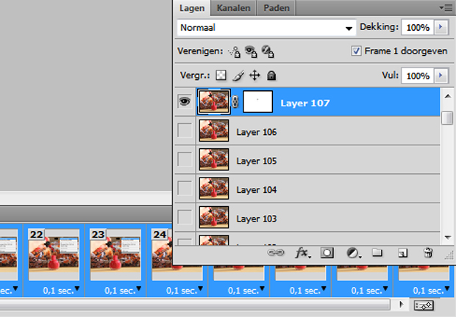The image size is (456, 317).
Task: Show Layer 106 visibility box
Action: pos(185,131)
